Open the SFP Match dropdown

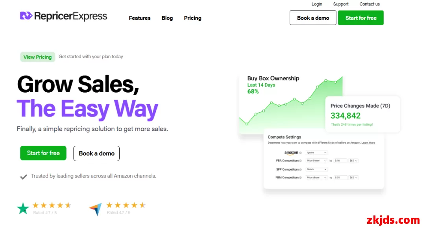coord(316,169)
